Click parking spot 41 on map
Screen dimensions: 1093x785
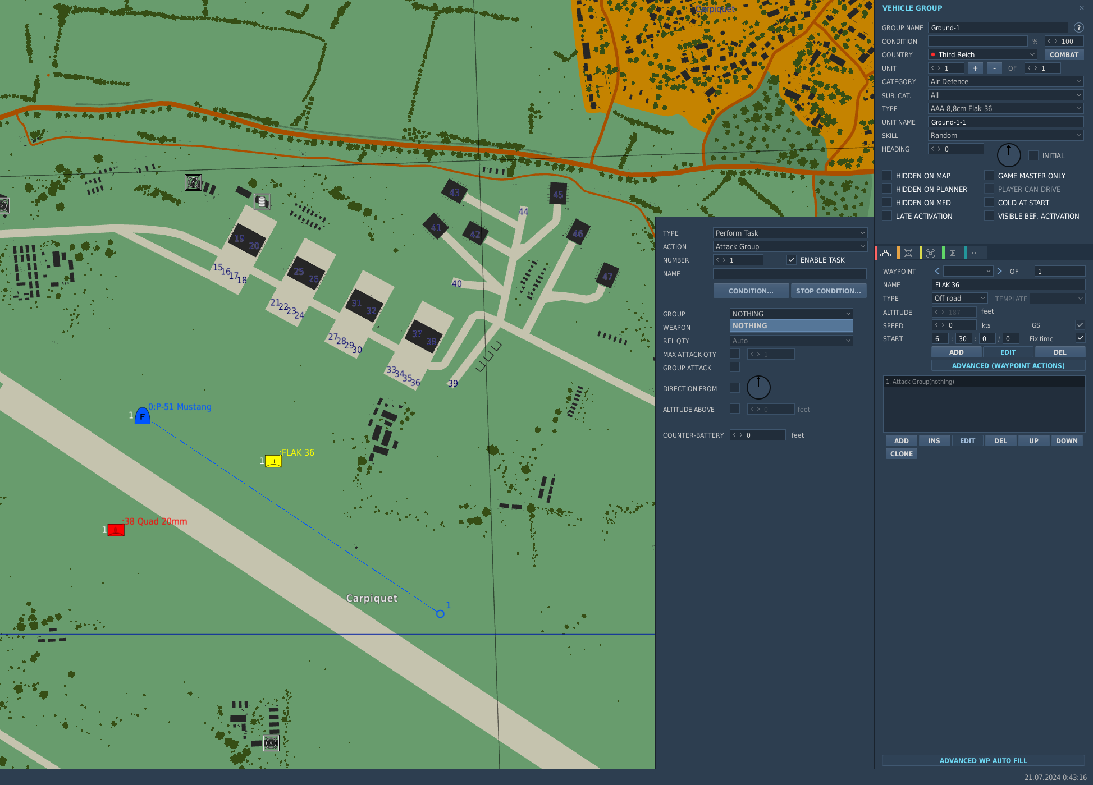pos(436,227)
